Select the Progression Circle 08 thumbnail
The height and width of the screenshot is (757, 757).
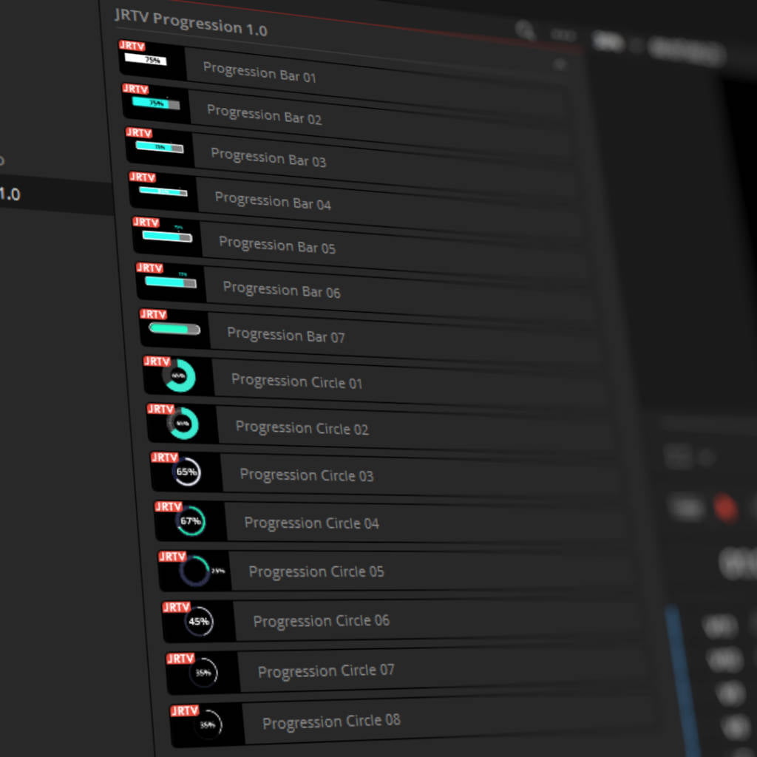pos(208,724)
